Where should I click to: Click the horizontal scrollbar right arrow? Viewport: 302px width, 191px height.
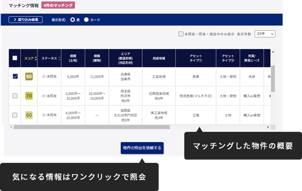(268, 127)
